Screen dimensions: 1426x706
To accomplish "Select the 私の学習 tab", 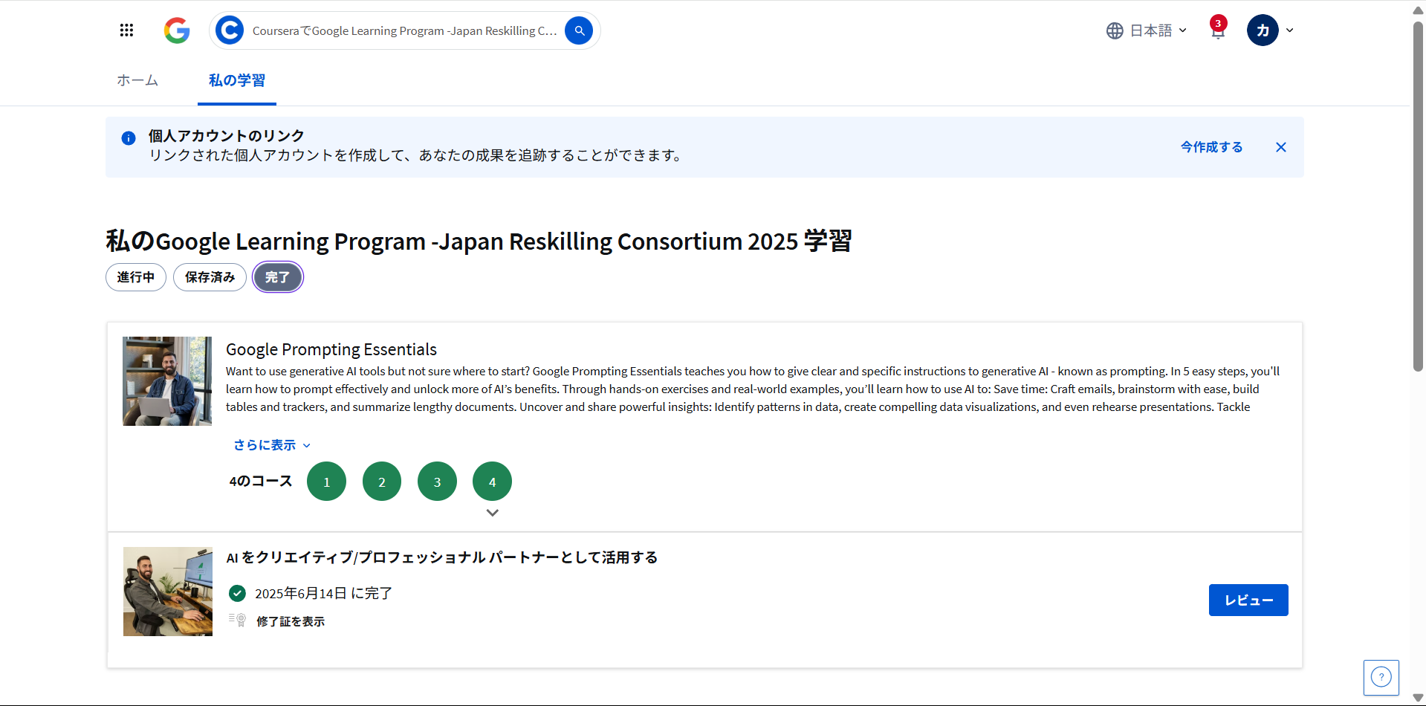I will (x=237, y=80).
